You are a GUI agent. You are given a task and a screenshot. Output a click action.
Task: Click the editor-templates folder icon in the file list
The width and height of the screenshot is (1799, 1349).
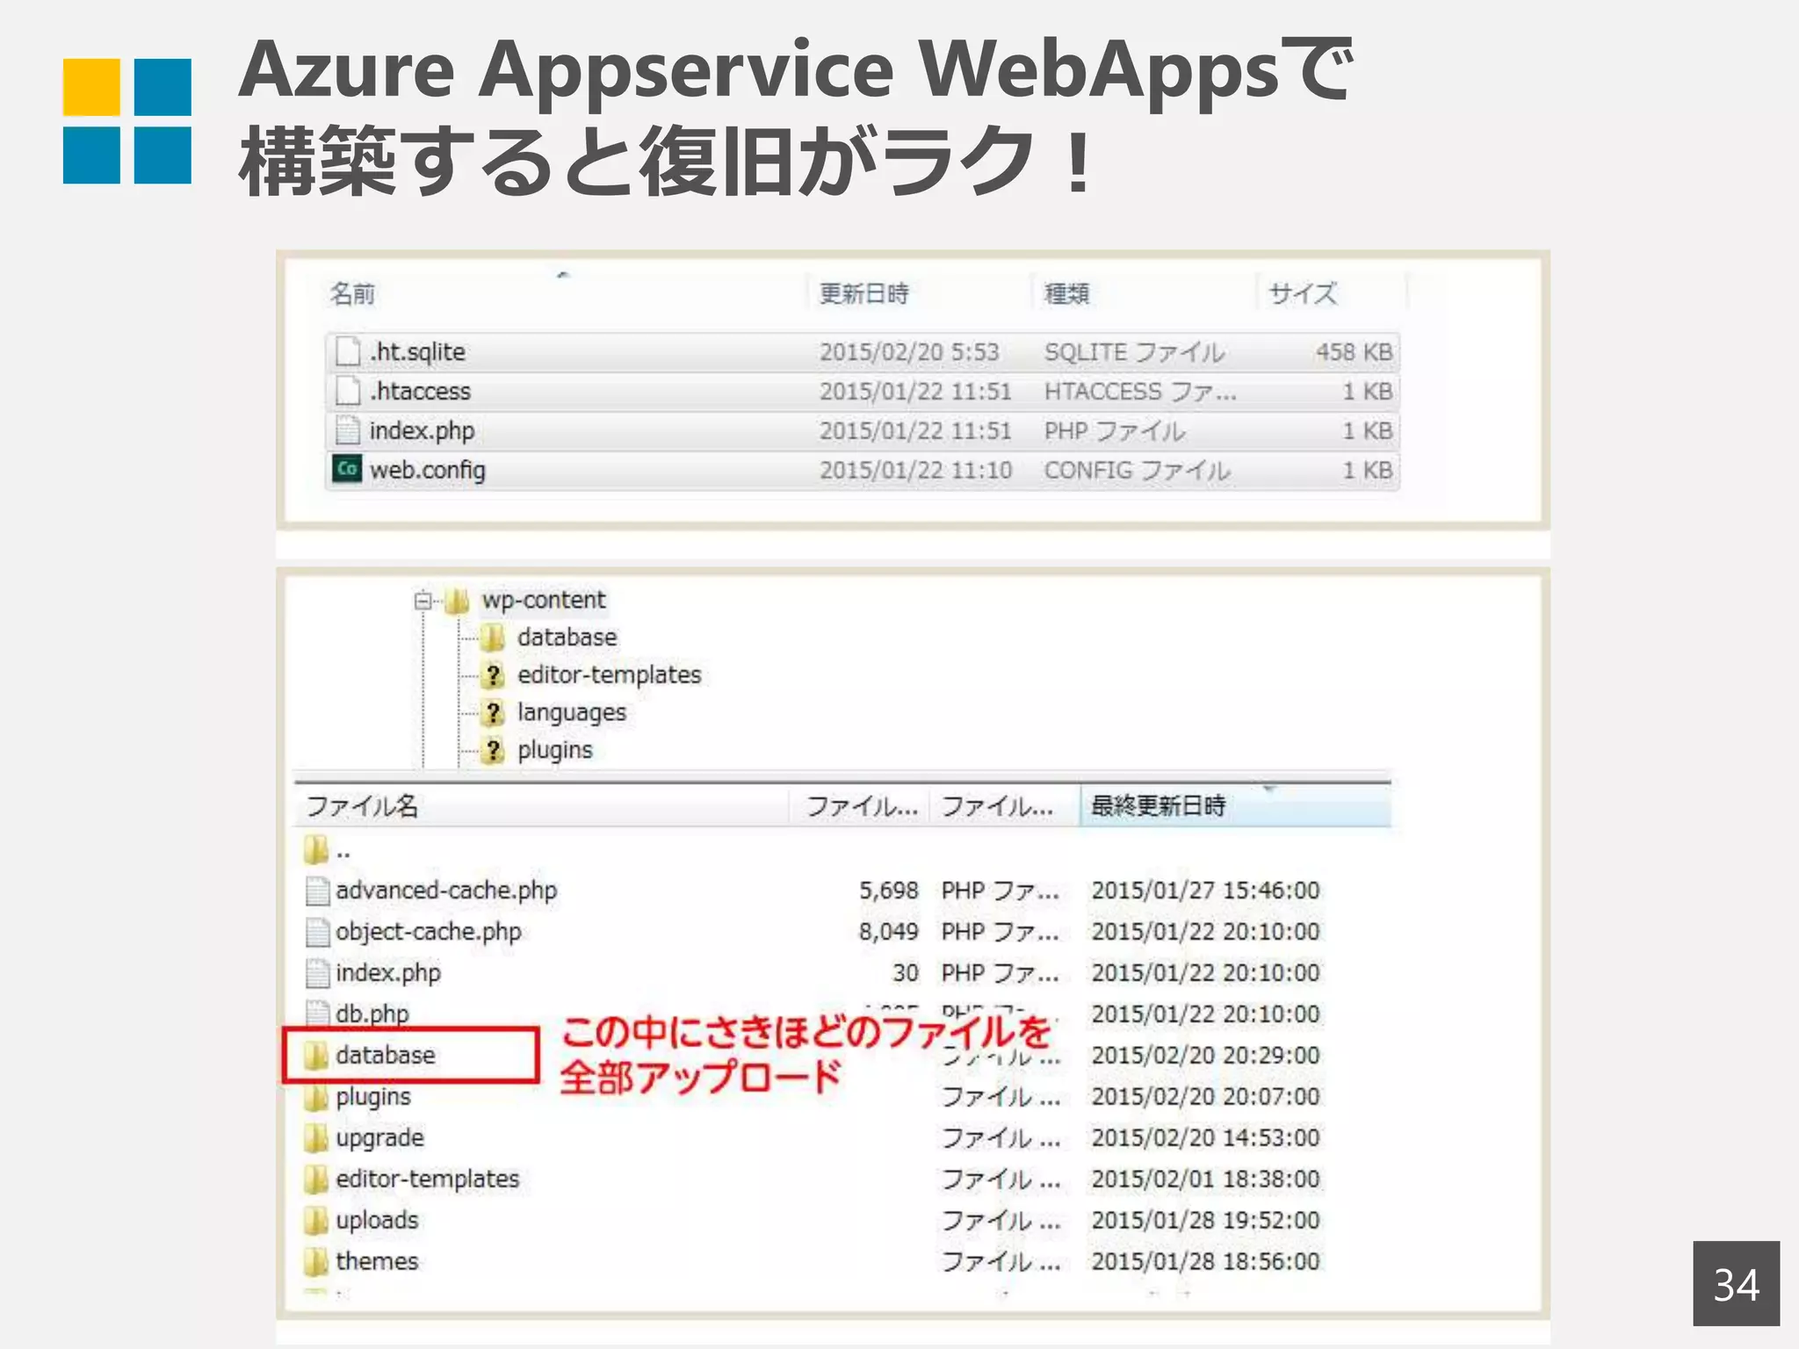pyautogui.click(x=316, y=1179)
